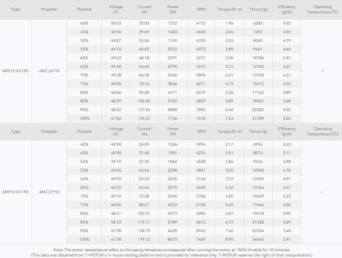Viewport: 342px width, 258px height.
Task: Click the motor temperature note text
Action: click(x=171, y=250)
